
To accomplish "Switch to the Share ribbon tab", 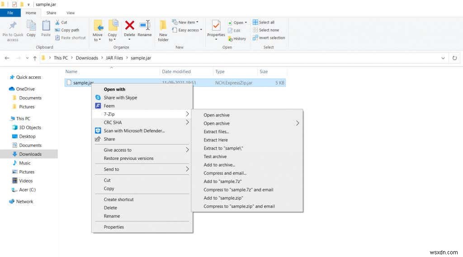I will 51,13.
